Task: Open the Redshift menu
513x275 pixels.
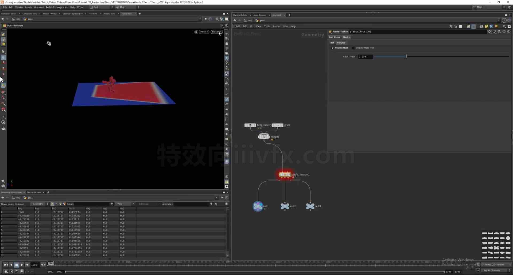Action: (50, 7)
